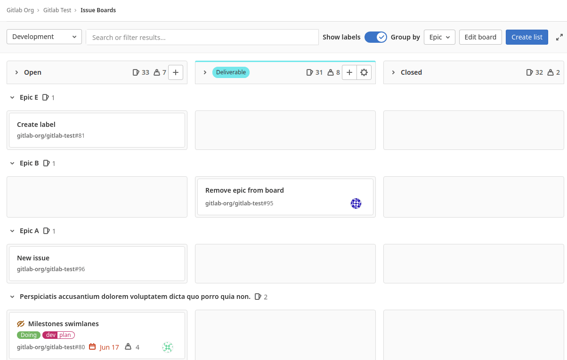Screen dimensions: 567x360
Task: Open the Group by Epic dropdown
Action: click(439, 37)
